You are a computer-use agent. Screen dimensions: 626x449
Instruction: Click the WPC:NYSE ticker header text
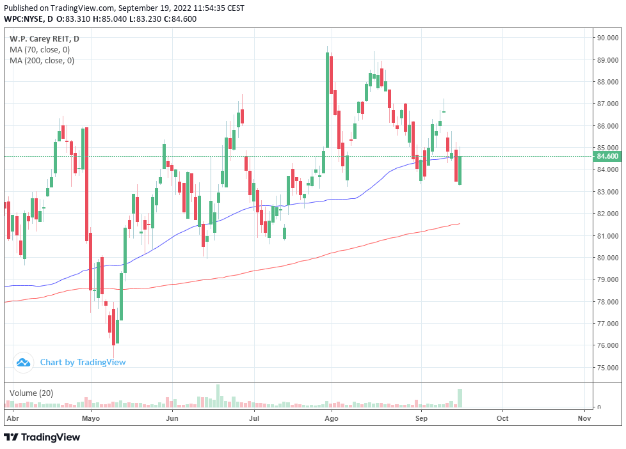pyautogui.click(x=28, y=19)
